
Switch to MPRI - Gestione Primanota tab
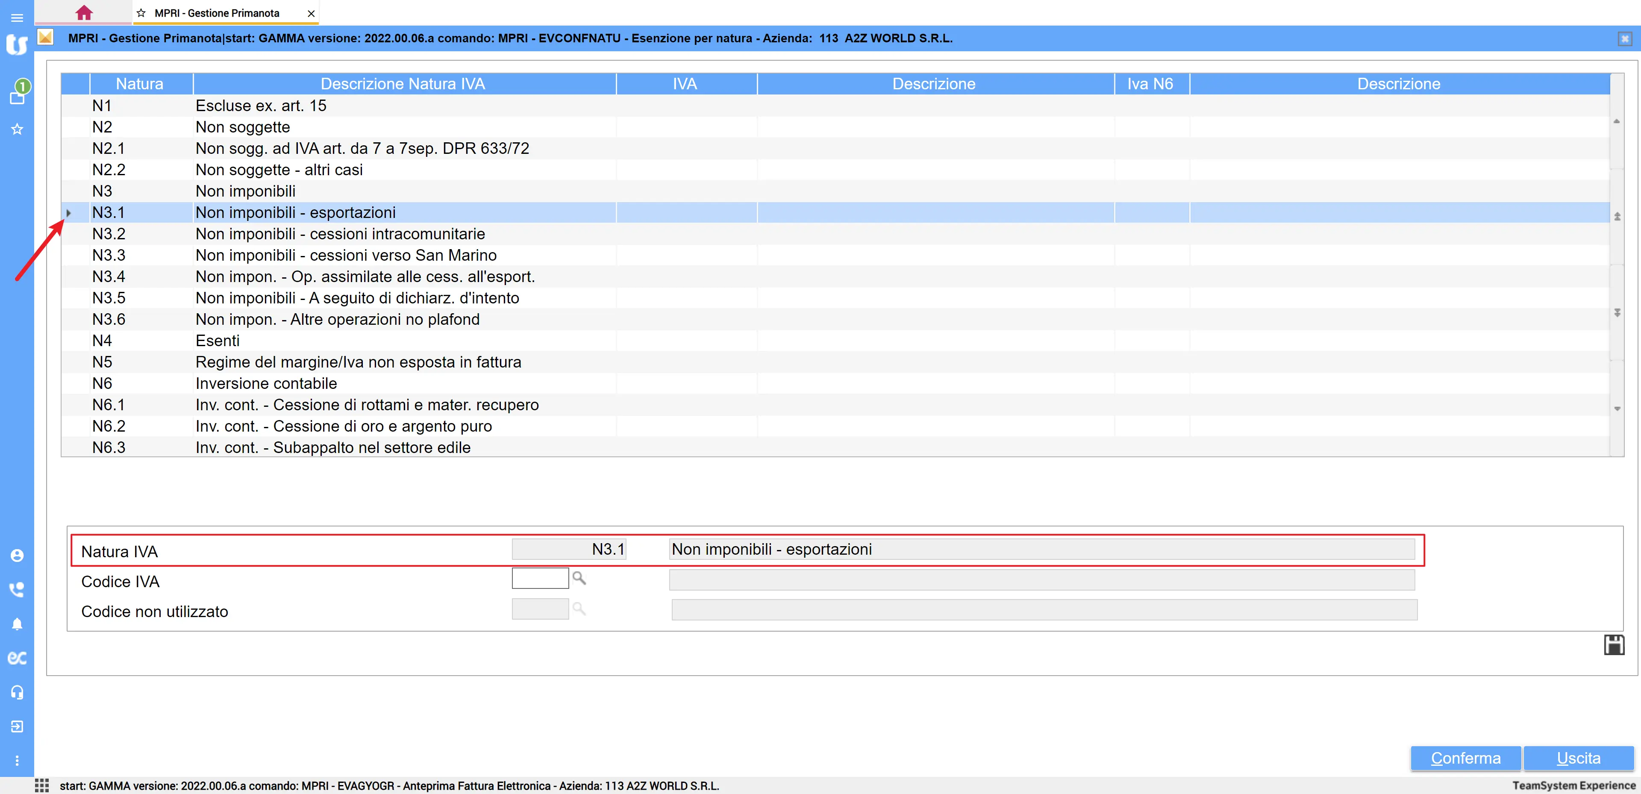(217, 13)
